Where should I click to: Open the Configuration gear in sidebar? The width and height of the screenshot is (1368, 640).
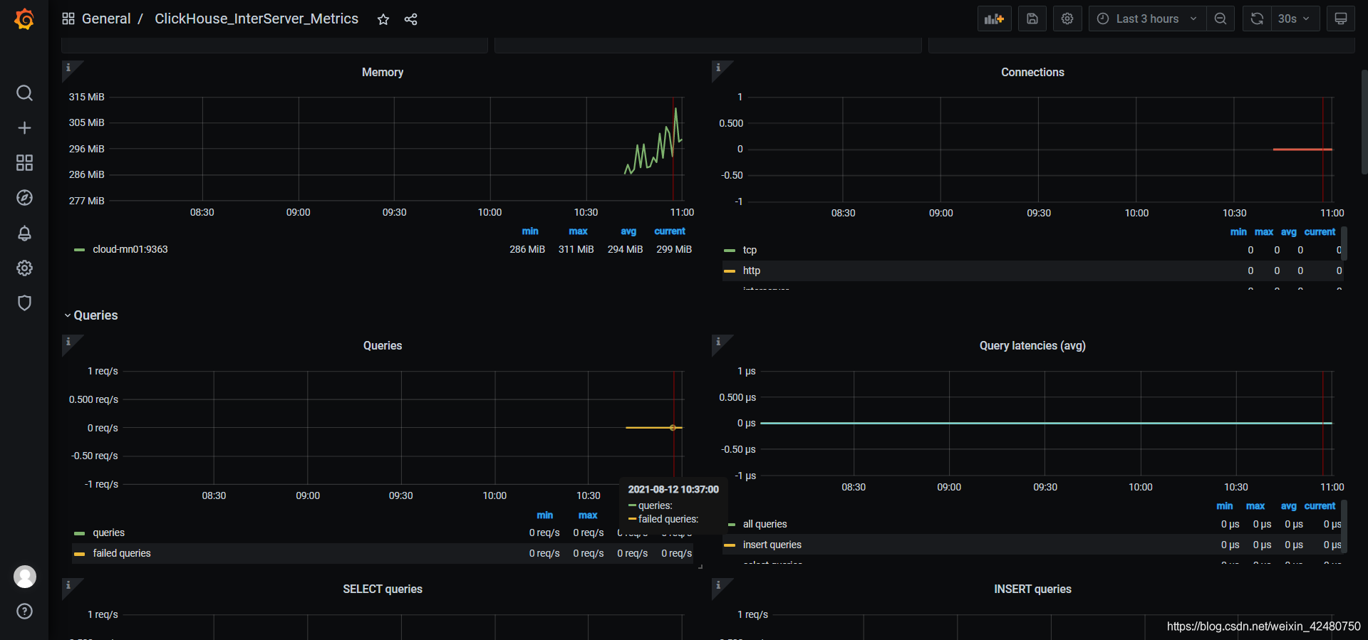point(24,268)
